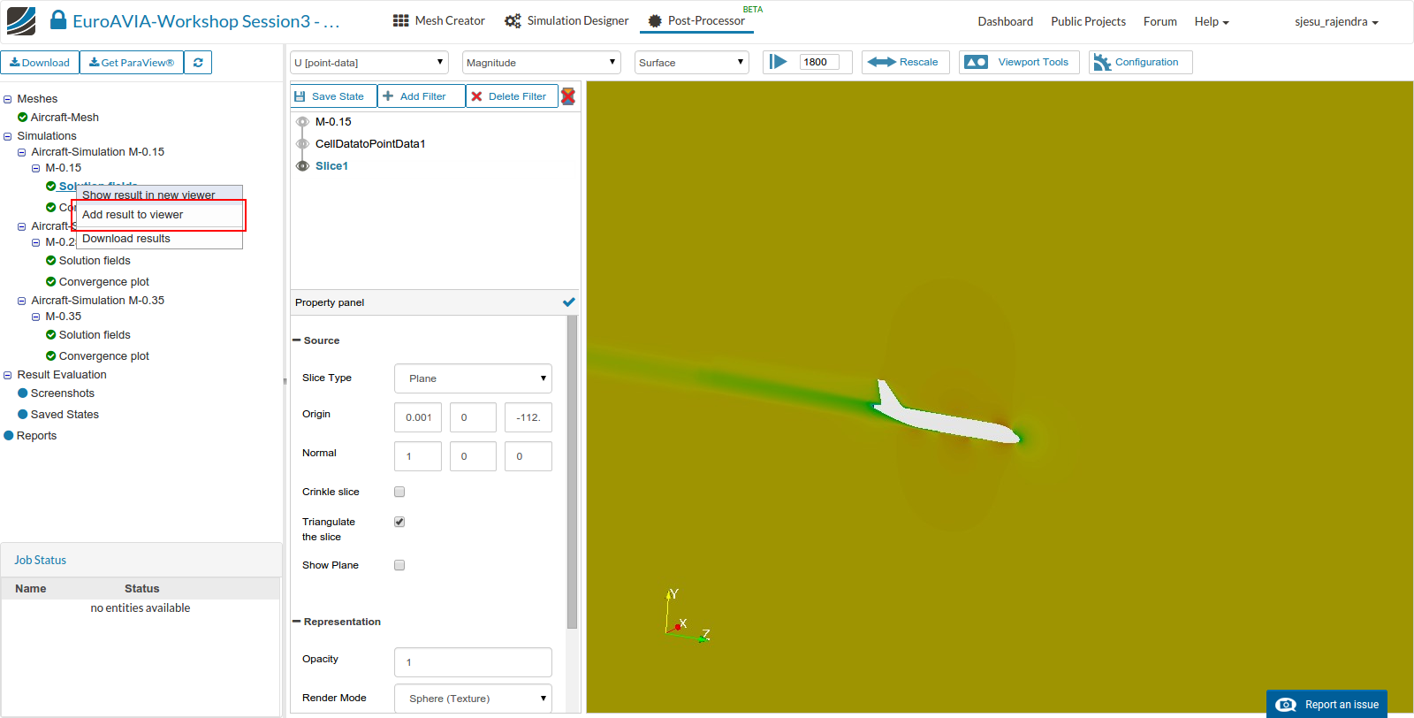Toggle visibility of Slice1 filter
This screenshot has width=1414, height=718.
[302, 166]
